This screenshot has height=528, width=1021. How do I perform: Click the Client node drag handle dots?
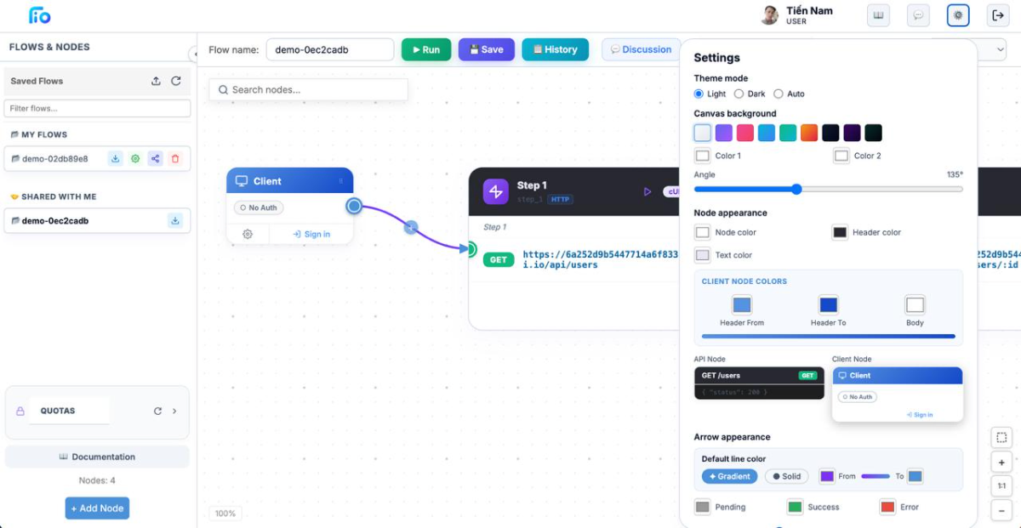(341, 181)
